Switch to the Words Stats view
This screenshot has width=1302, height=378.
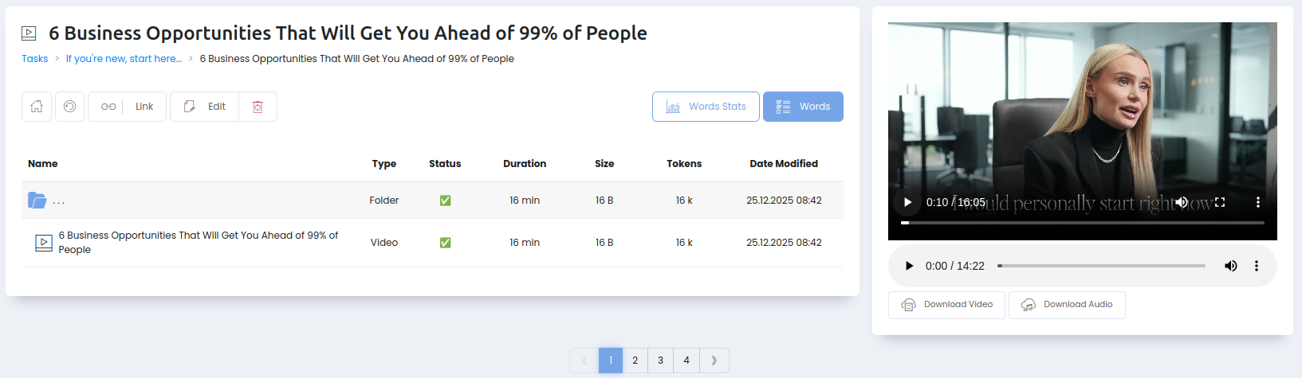706,107
